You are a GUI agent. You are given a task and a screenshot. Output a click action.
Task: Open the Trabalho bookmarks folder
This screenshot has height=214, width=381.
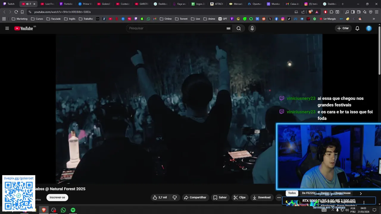click(86, 19)
